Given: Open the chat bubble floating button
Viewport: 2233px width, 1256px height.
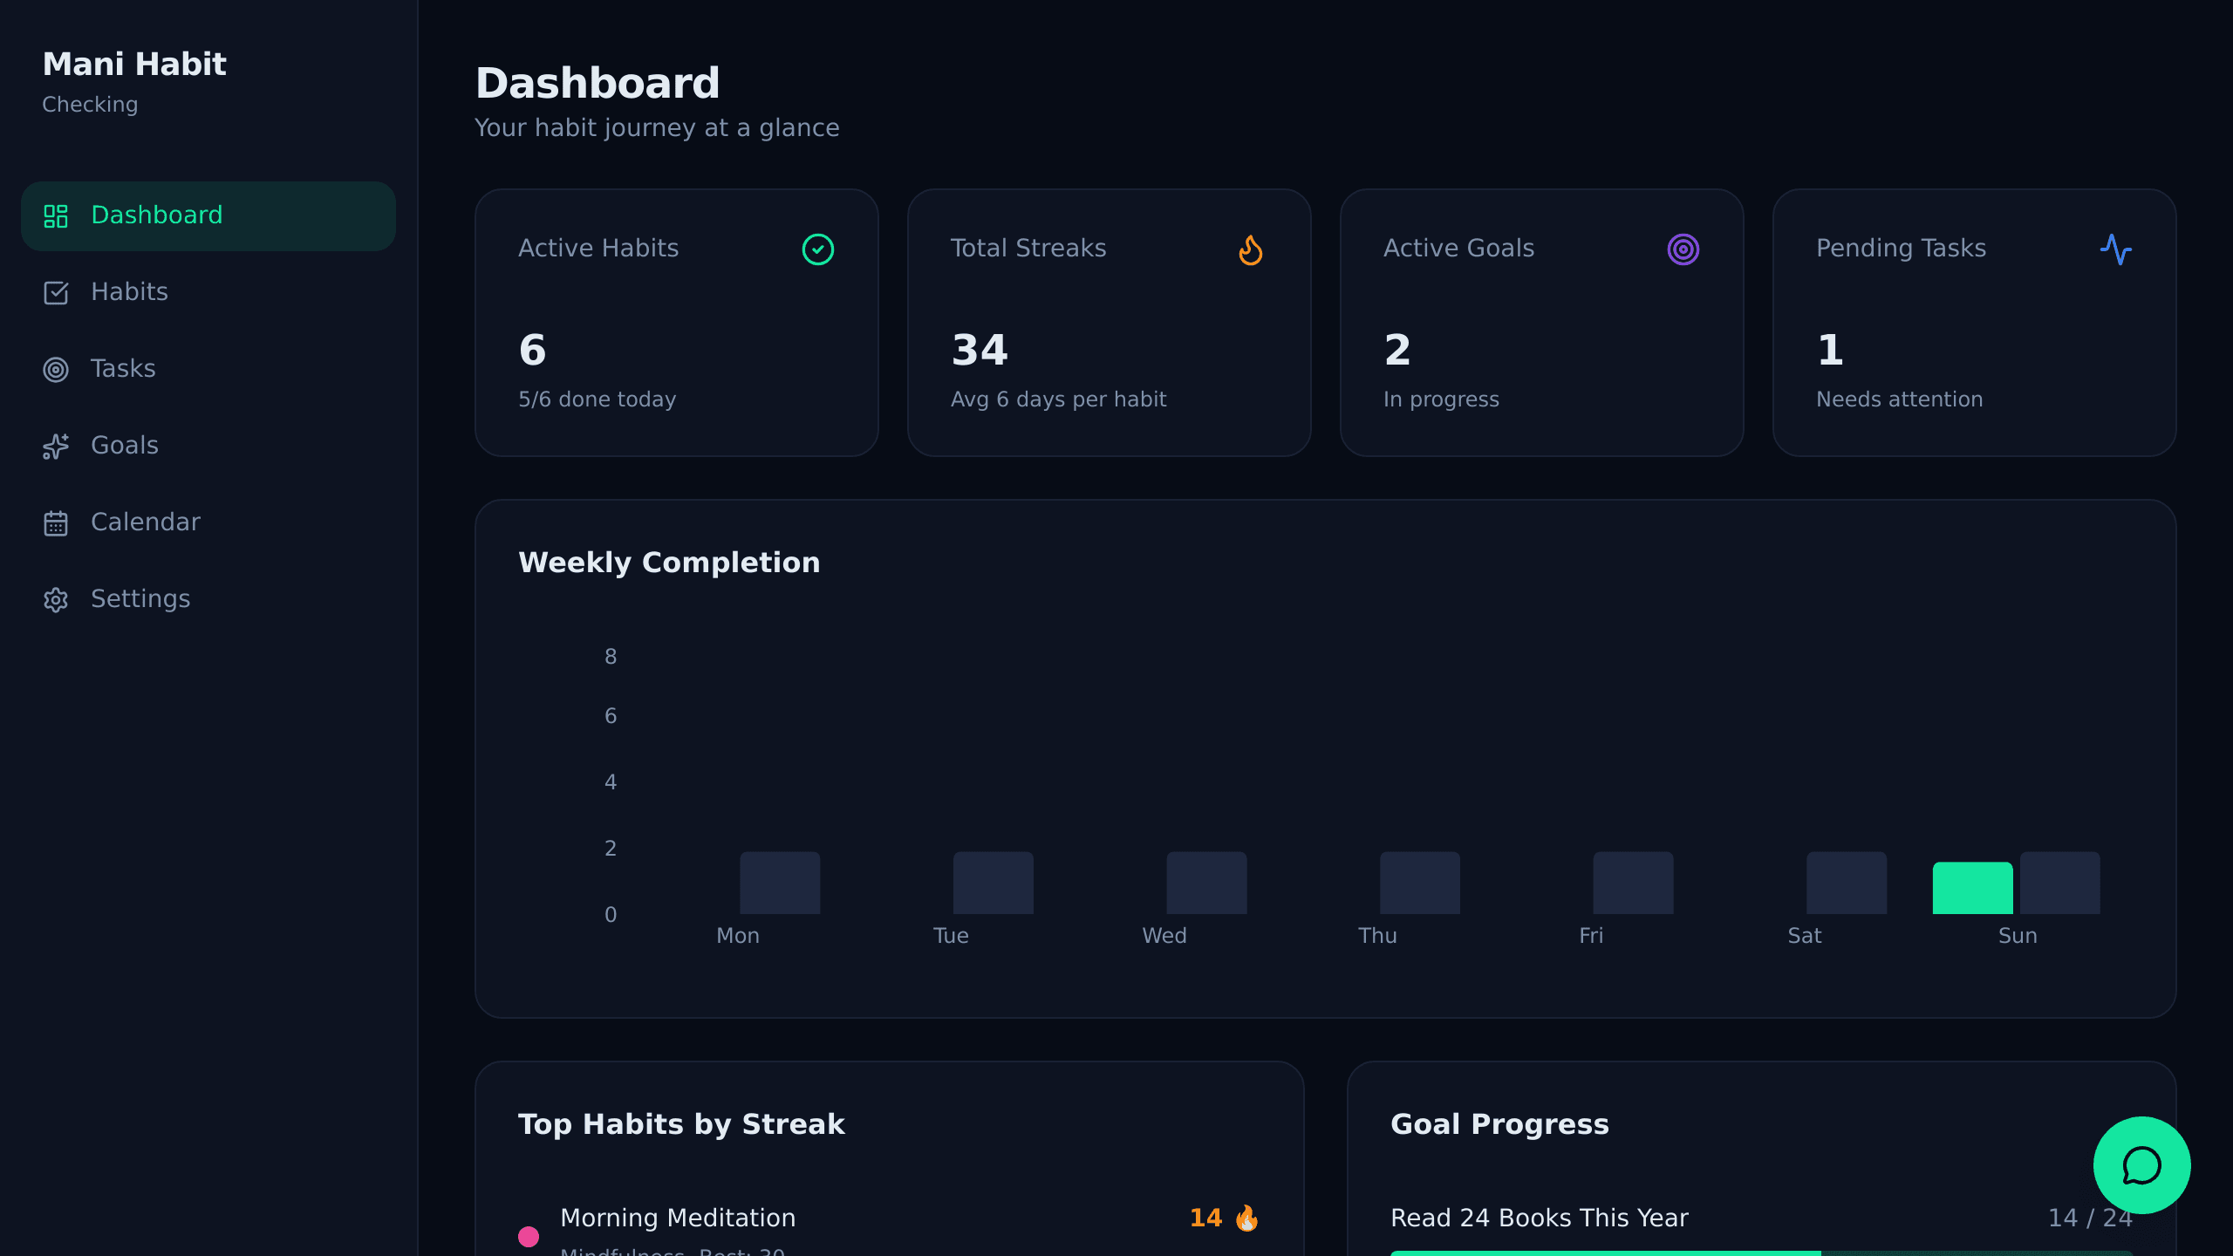Looking at the screenshot, I should coord(2141,1165).
